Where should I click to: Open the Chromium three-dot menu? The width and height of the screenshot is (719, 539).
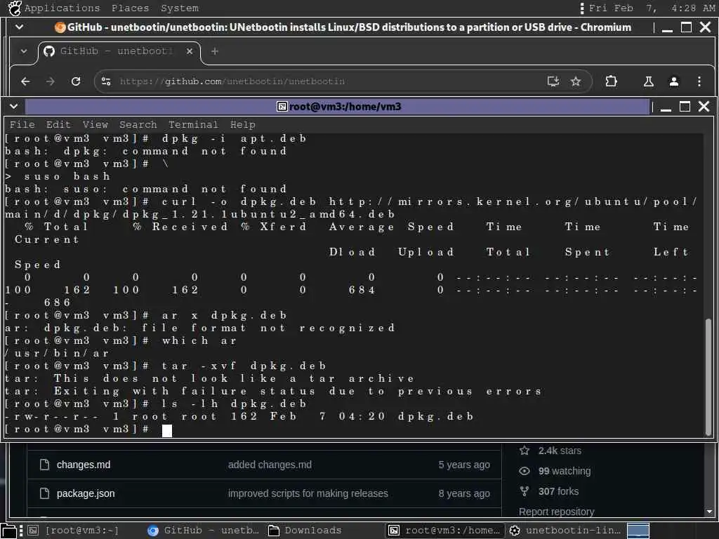pos(699,81)
